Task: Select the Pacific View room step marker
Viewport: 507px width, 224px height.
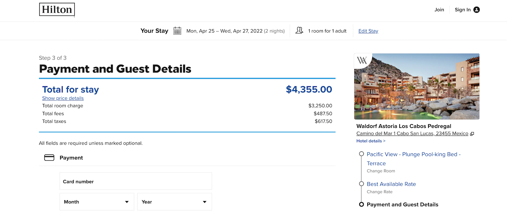Action: tap(361, 154)
